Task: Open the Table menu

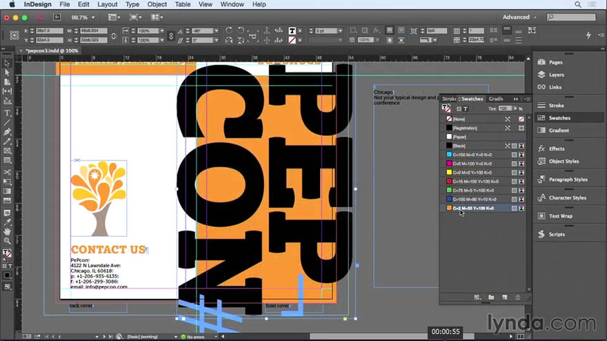Action: [x=182, y=4]
